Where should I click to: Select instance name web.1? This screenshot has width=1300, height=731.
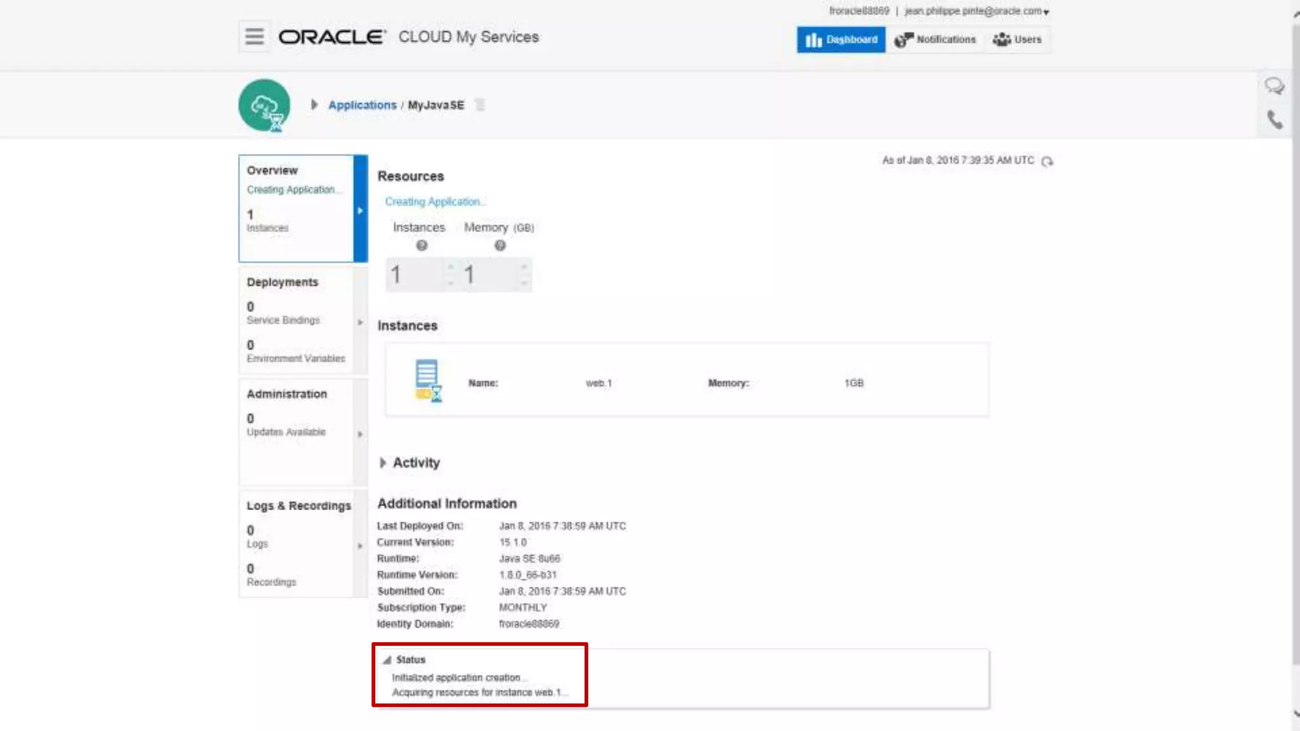pyautogui.click(x=599, y=383)
